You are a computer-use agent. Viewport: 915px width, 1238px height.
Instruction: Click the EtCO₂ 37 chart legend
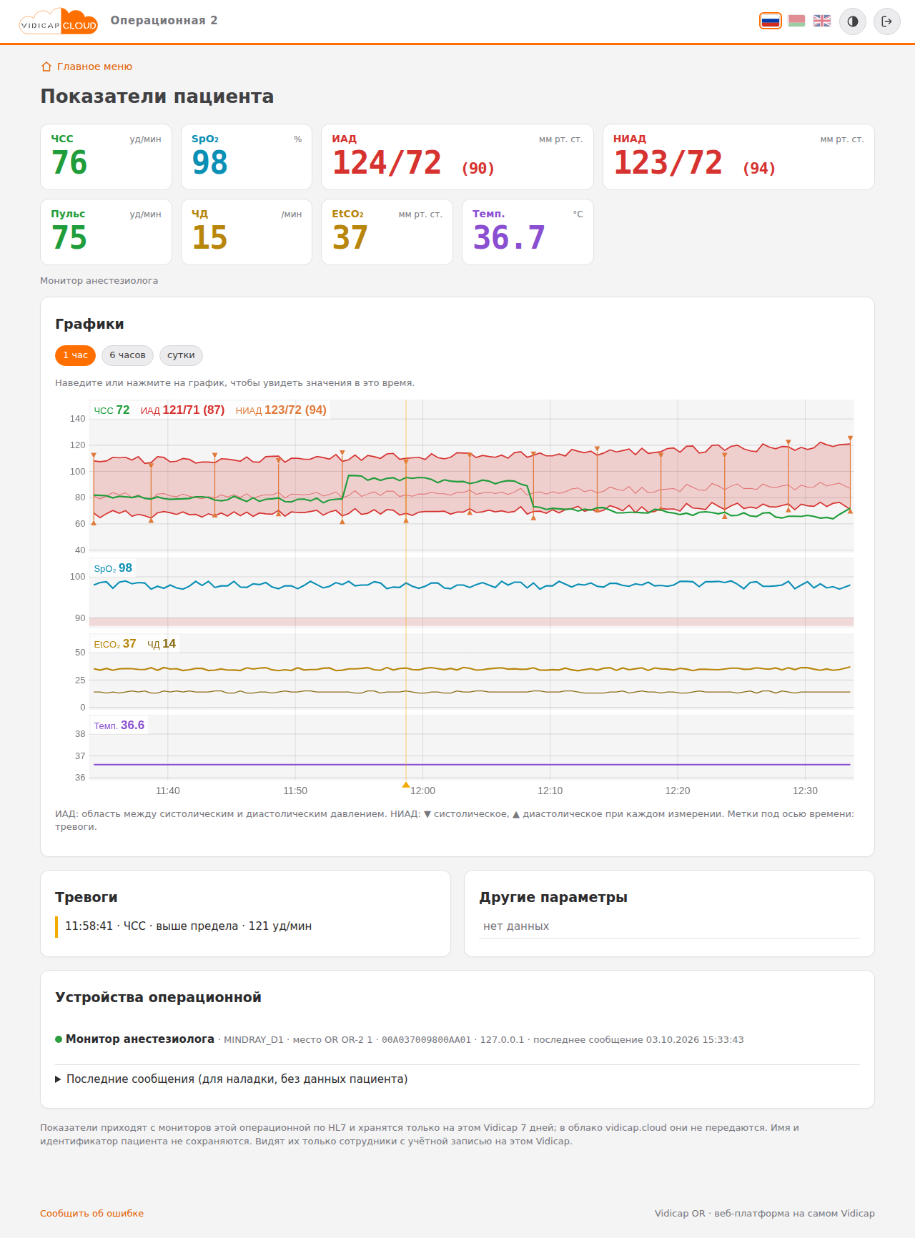(x=115, y=644)
